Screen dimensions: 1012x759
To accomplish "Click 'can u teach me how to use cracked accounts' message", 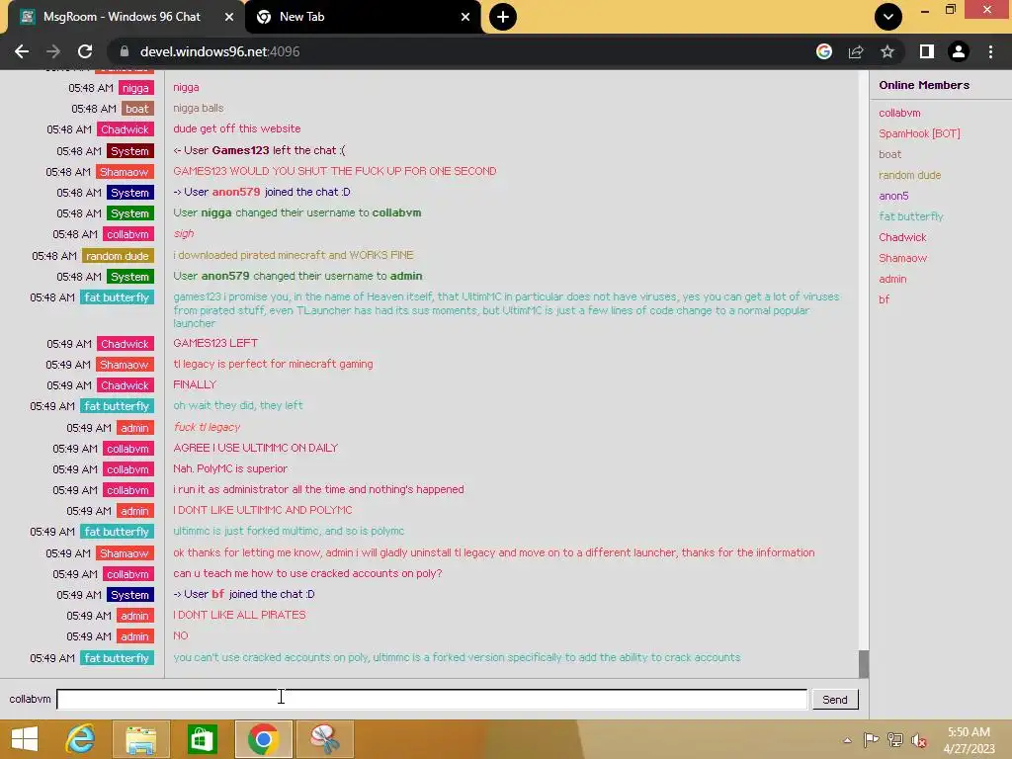I will [307, 574].
